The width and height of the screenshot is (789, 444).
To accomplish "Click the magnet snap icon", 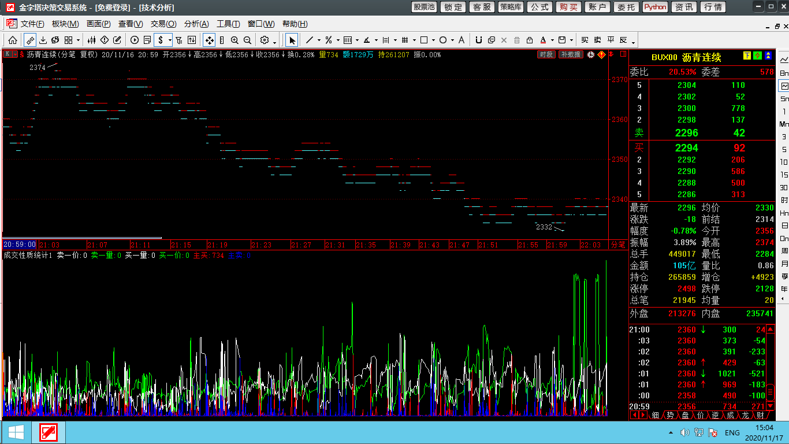I will pos(478,40).
